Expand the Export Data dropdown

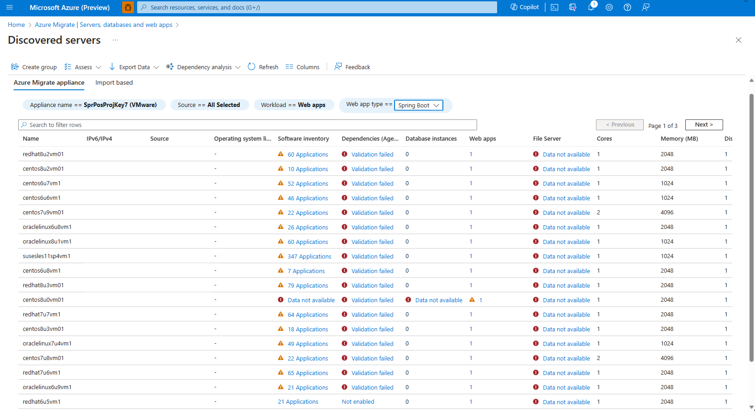pos(156,67)
